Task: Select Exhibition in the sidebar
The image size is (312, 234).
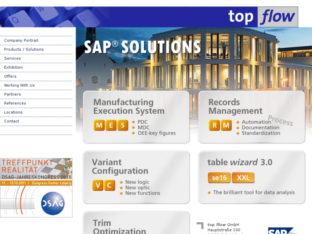Action: (x=13, y=67)
